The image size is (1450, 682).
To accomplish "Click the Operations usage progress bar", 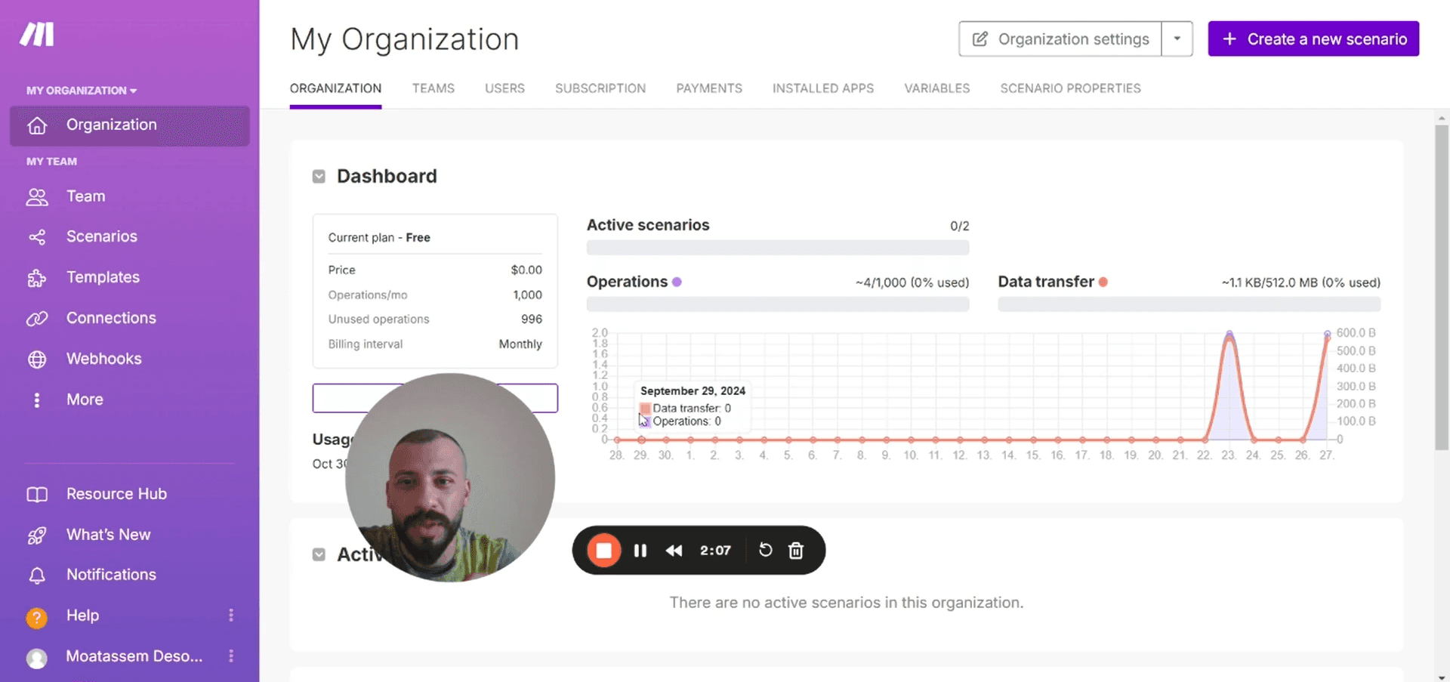I will 778,304.
